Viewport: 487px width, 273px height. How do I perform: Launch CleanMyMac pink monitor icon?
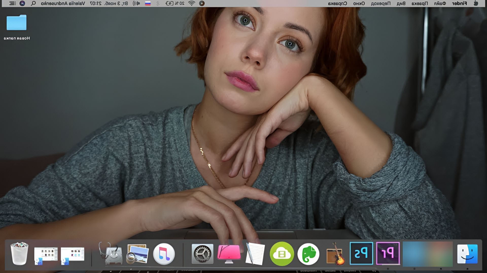click(x=229, y=254)
